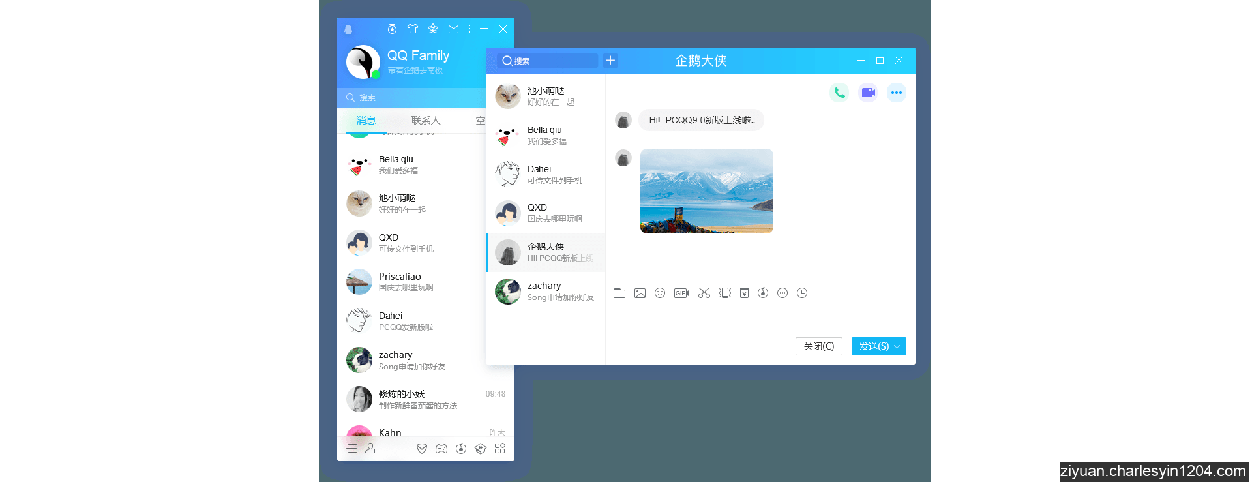Open the Tencent Video icon in bottom bar
This screenshot has height=482, width=1252.
coord(481,448)
